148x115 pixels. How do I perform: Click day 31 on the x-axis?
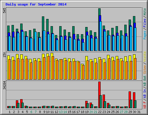[139, 112]
